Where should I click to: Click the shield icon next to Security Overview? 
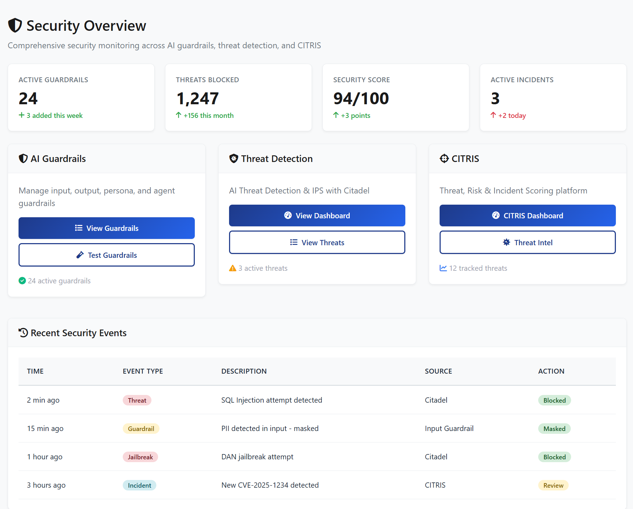(x=15, y=25)
